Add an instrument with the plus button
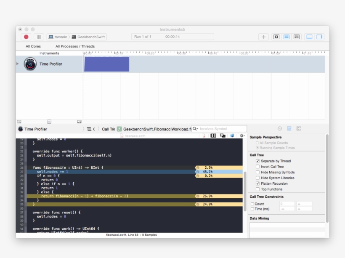This screenshot has width=345, height=258. click(x=263, y=37)
